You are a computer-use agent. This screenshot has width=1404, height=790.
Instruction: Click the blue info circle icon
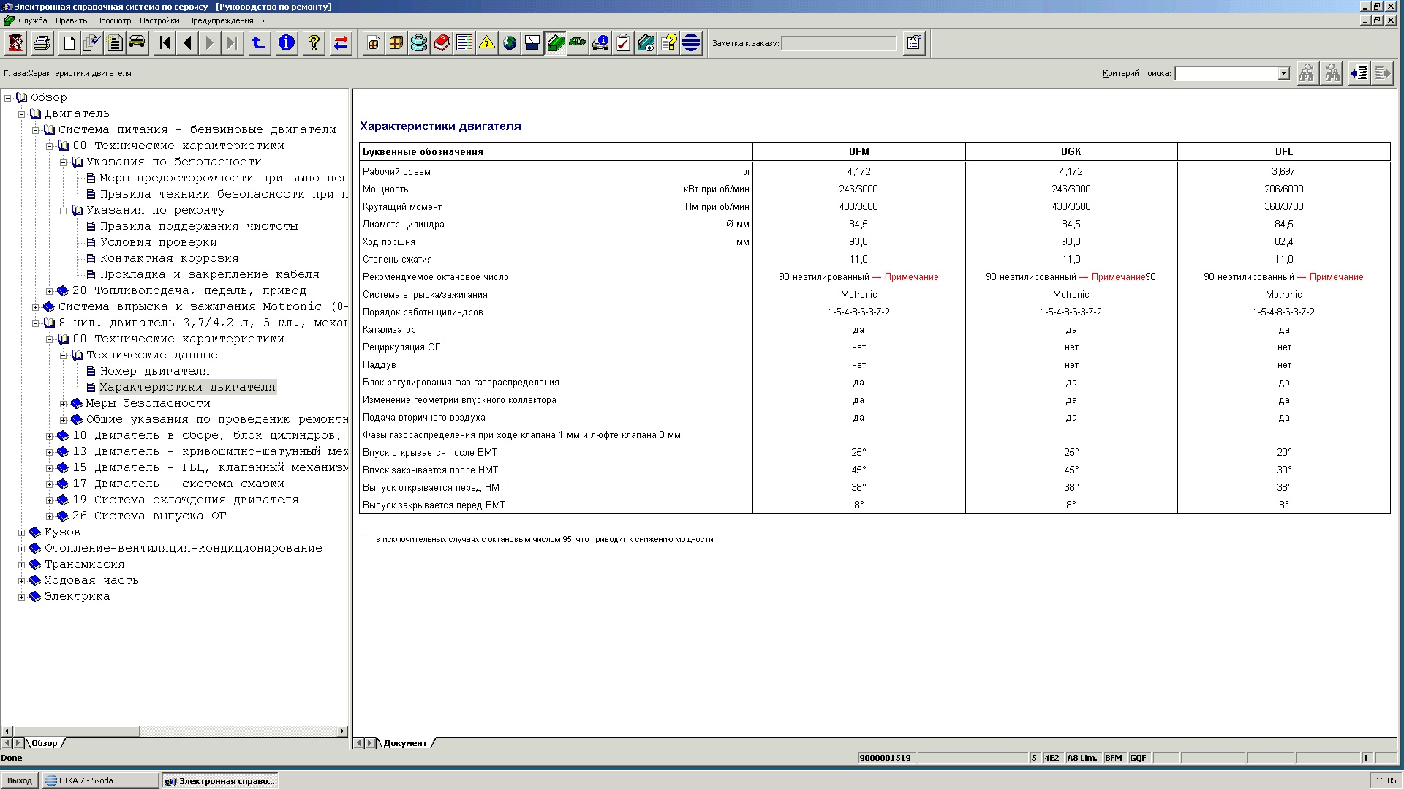287,43
